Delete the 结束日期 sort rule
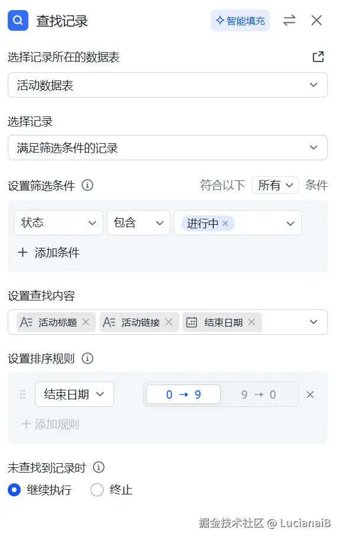342x540 pixels. click(x=310, y=395)
